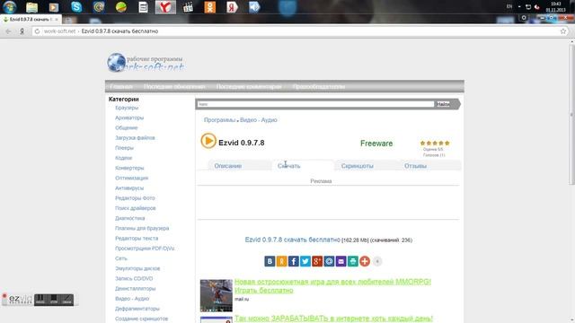This screenshot has height=323, width=575.
Task: Open the white document icon in taskbar
Action: (144, 7)
